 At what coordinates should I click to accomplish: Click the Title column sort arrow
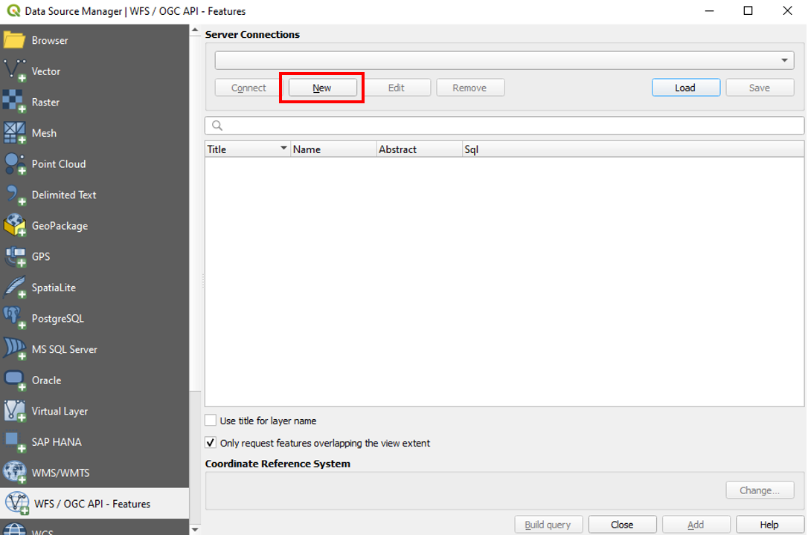click(283, 148)
